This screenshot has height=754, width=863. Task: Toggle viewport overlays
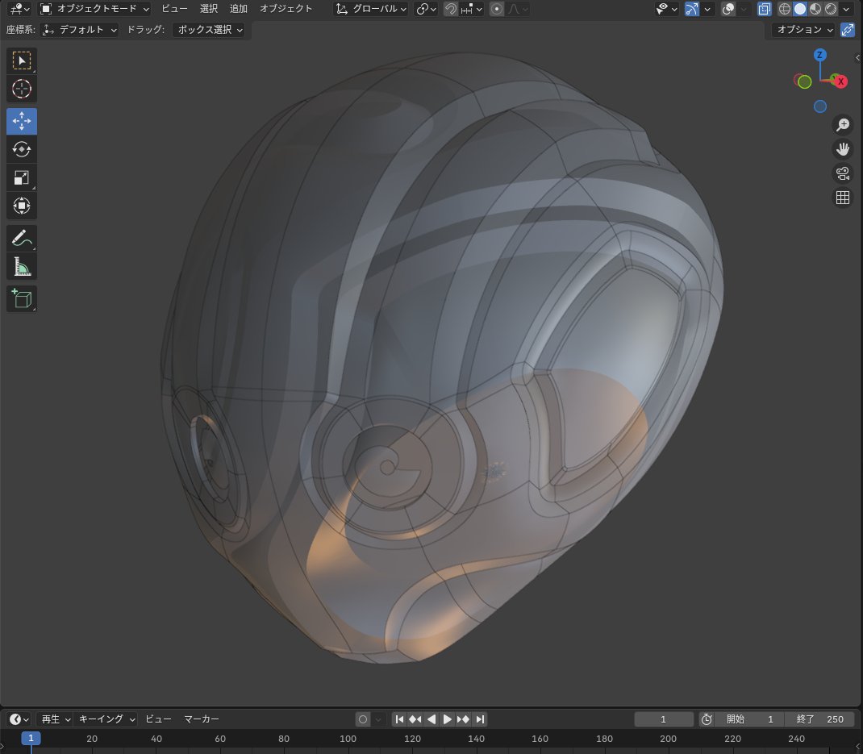pos(728,9)
